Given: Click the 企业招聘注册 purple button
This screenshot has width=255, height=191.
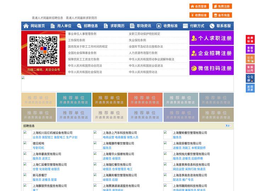Looking at the screenshot, I should 211,53.
